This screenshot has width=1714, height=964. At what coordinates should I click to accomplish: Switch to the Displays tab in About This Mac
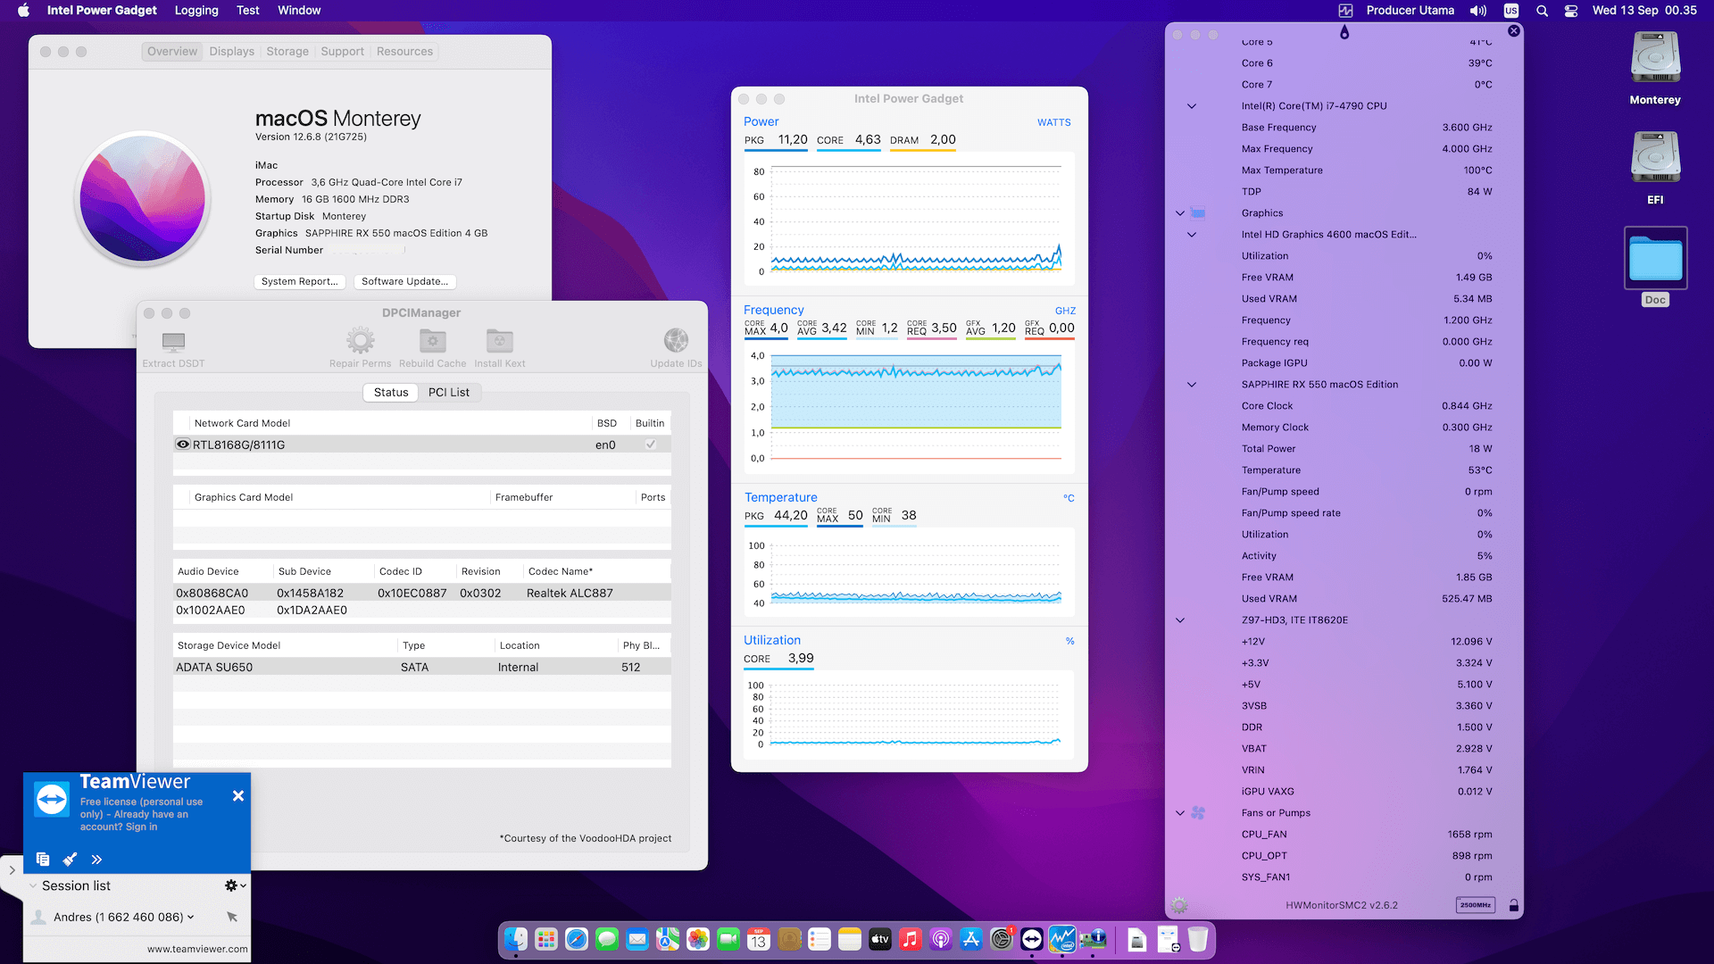pos(232,52)
